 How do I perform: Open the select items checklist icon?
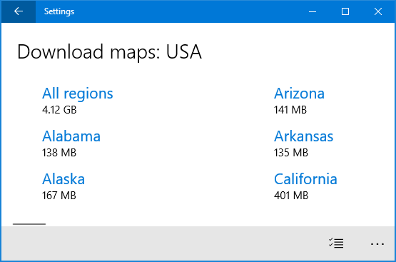(x=336, y=243)
